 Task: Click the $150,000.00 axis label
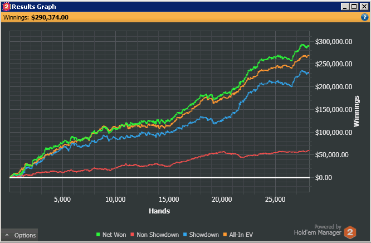pyautogui.click(x=334, y=109)
